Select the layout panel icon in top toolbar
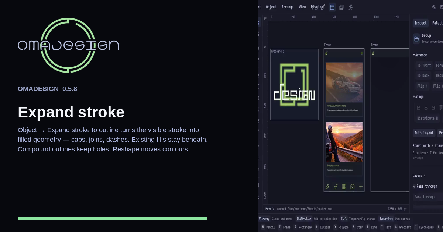Screen dimensions: 443x232 332,7
